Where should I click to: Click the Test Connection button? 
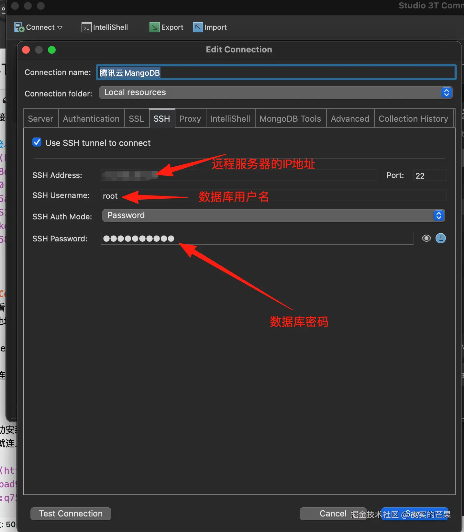tap(71, 514)
